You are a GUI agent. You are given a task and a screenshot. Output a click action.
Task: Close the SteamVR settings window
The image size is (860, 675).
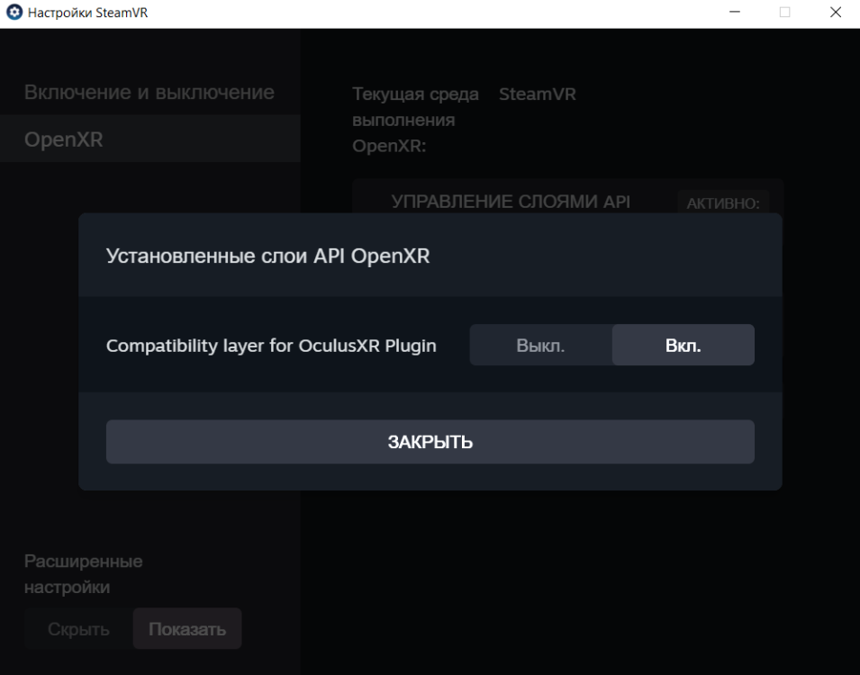click(836, 12)
